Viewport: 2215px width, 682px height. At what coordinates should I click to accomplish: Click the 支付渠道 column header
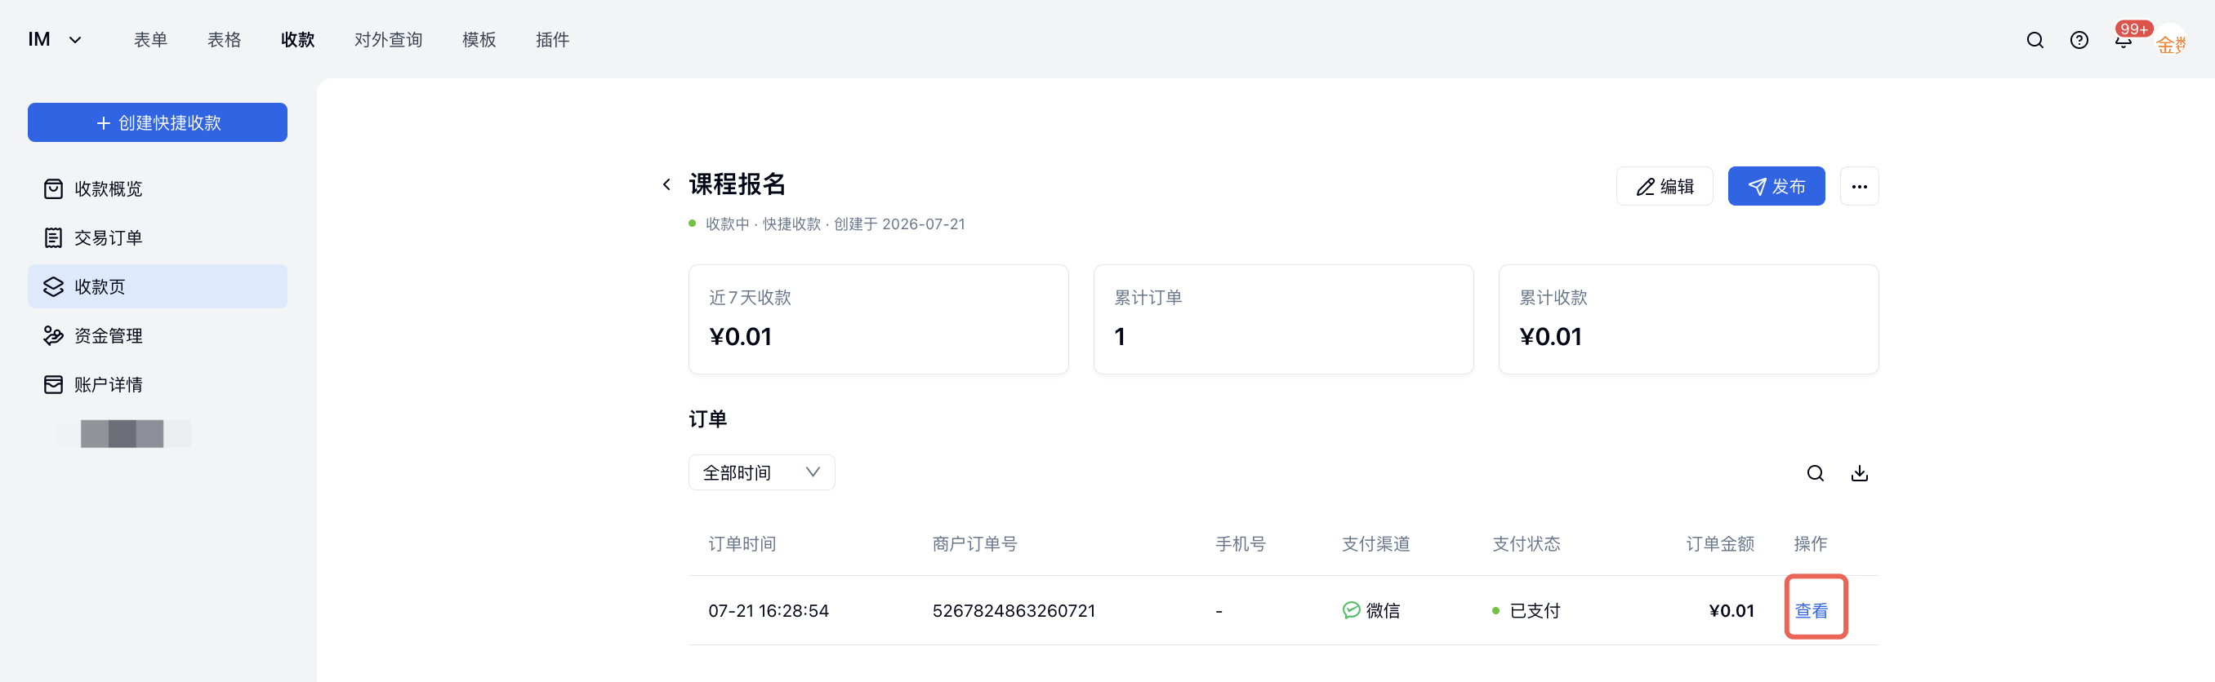(1375, 543)
